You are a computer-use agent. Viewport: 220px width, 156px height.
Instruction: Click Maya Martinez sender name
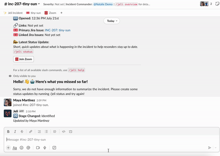24,100
